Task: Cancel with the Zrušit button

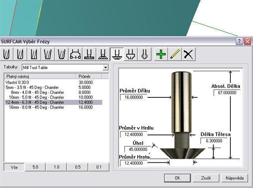Action: click(x=206, y=178)
